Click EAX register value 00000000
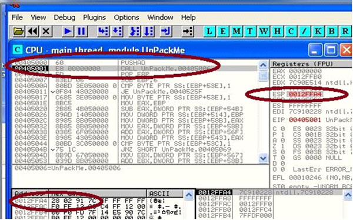 tap(305, 71)
